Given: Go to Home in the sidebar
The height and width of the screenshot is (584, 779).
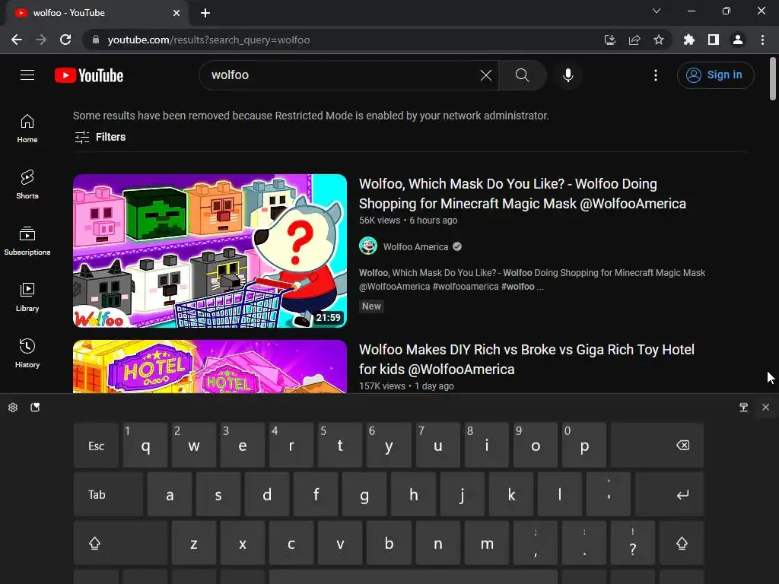Looking at the screenshot, I should click(x=27, y=128).
